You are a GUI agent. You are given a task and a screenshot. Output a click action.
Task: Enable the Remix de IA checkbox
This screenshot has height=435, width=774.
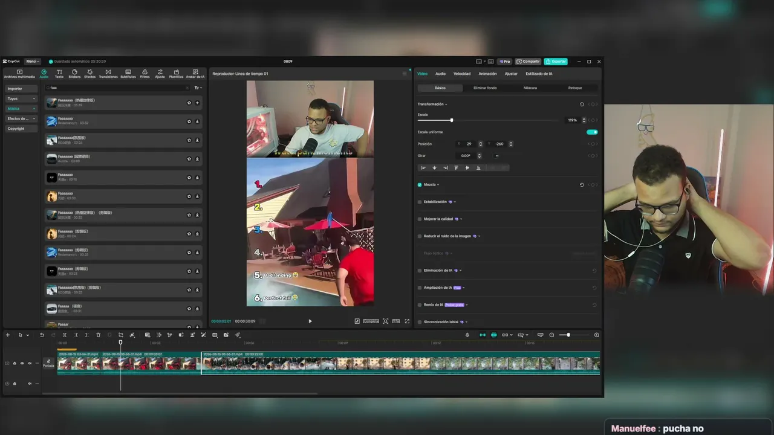click(420, 304)
